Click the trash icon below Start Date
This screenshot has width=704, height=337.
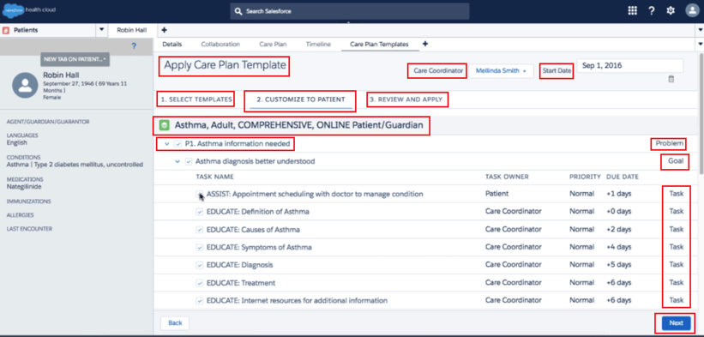point(671,79)
